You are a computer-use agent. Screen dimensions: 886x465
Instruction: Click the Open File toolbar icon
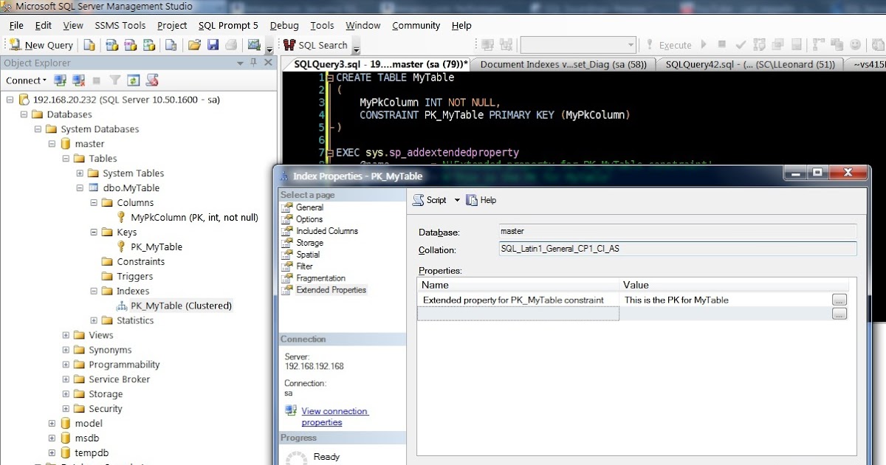(x=195, y=44)
